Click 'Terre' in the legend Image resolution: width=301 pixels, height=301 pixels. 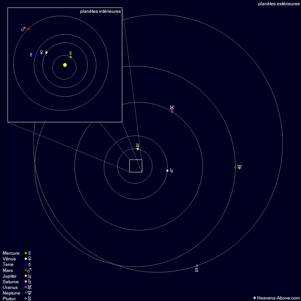click(8, 265)
